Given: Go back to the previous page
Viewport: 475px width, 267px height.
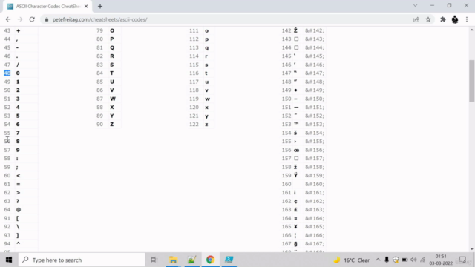Looking at the screenshot, I should (8, 19).
